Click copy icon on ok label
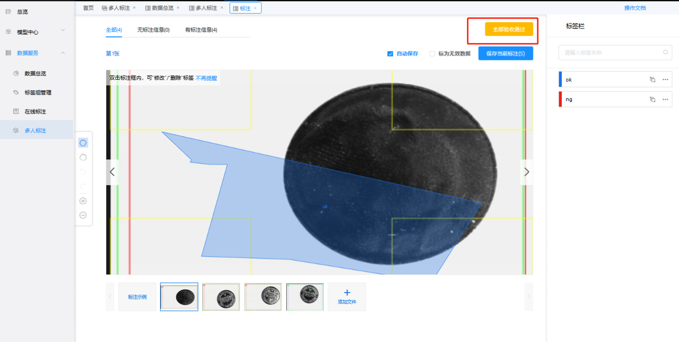The width and height of the screenshot is (679, 342). click(x=653, y=80)
